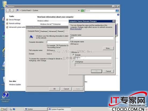The height and width of the screenshot is (111, 148).
Task: Open Windows Update under See also
Action: (15, 84)
